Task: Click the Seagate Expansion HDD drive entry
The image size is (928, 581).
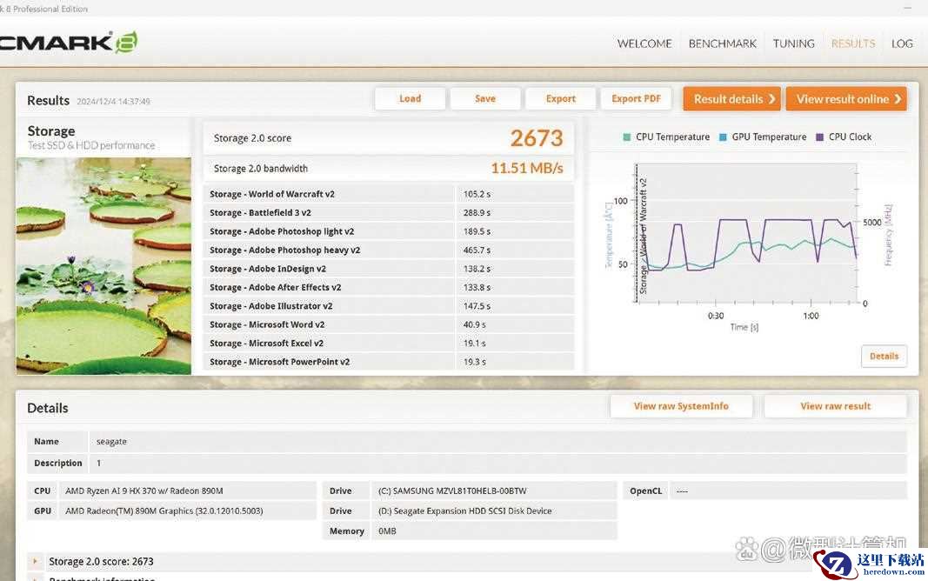Action: (x=464, y=511)
